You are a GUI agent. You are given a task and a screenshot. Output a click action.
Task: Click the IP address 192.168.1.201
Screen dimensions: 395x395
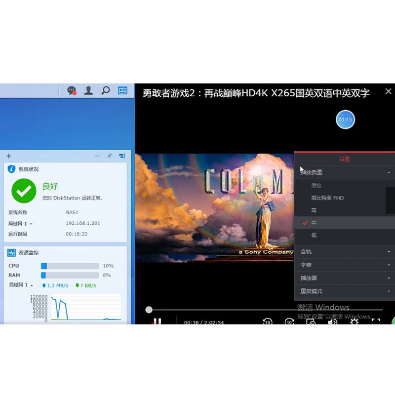coord(83,223)
